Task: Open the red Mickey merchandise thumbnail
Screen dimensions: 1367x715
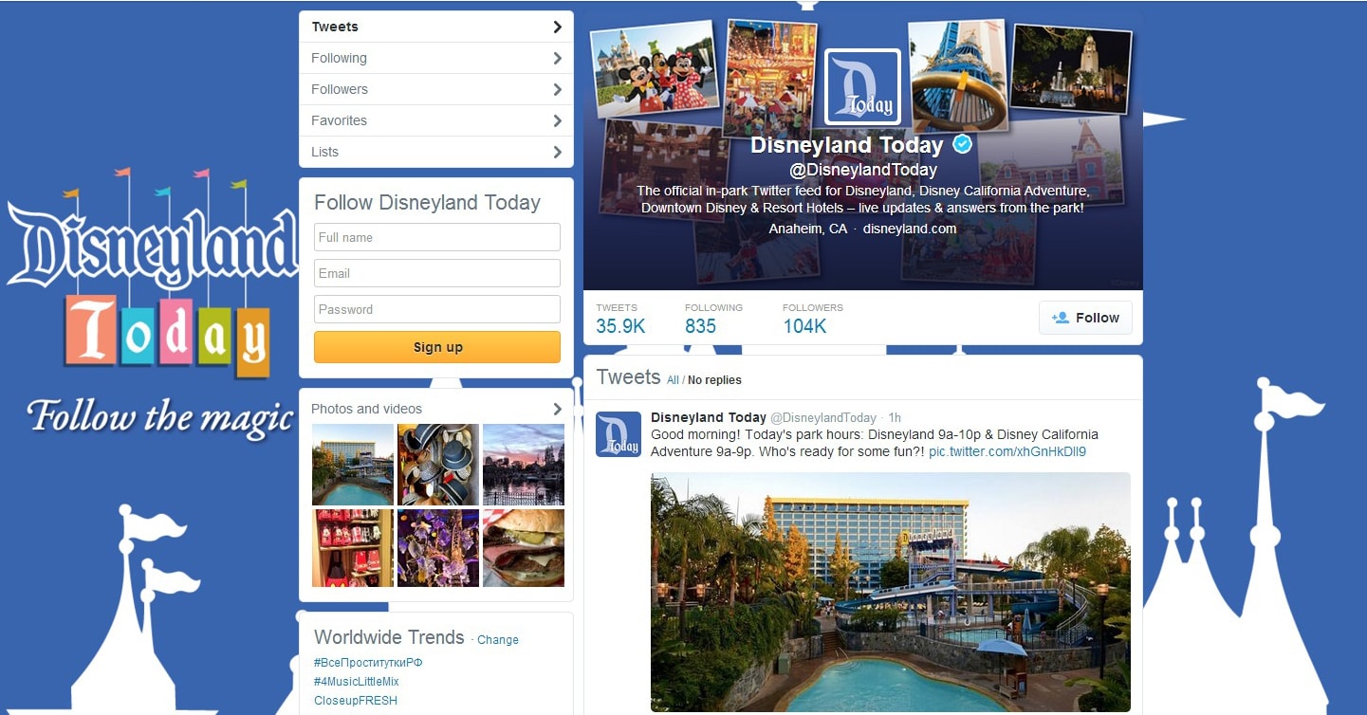Action: [353, 548]
